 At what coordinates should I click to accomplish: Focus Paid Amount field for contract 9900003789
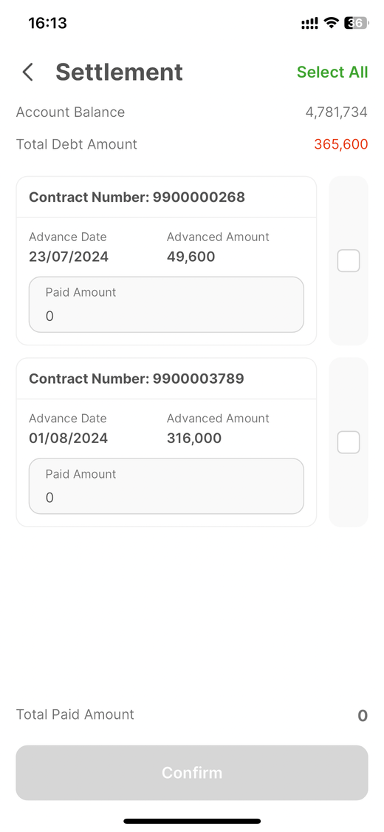[x=166, y=486]
